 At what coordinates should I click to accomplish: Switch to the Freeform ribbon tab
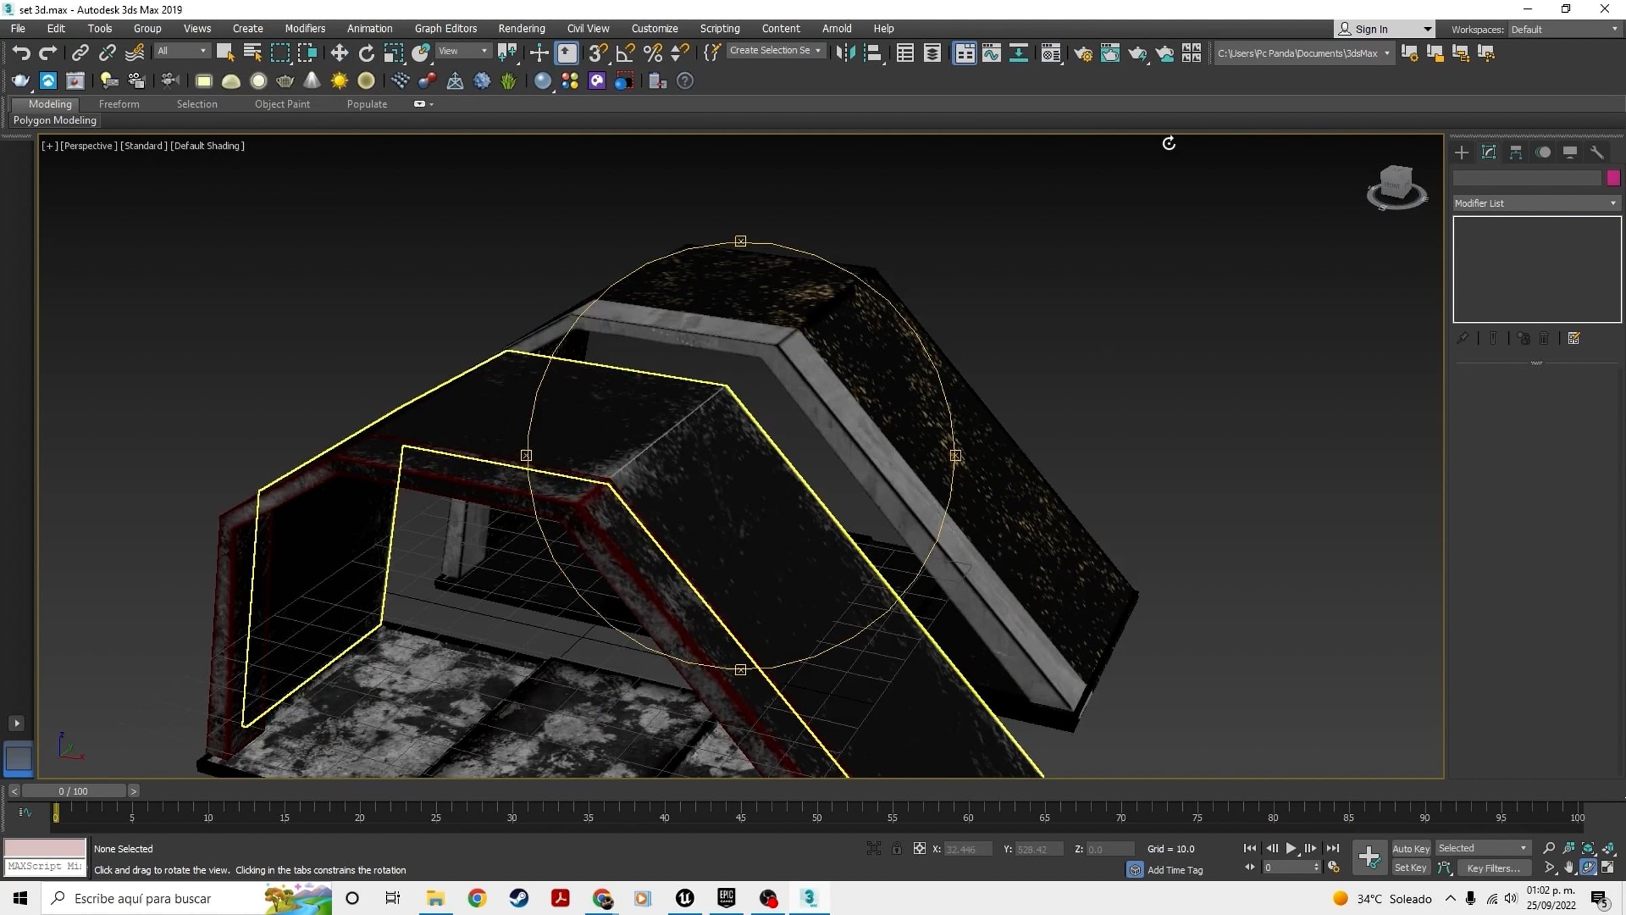point(119,104)
